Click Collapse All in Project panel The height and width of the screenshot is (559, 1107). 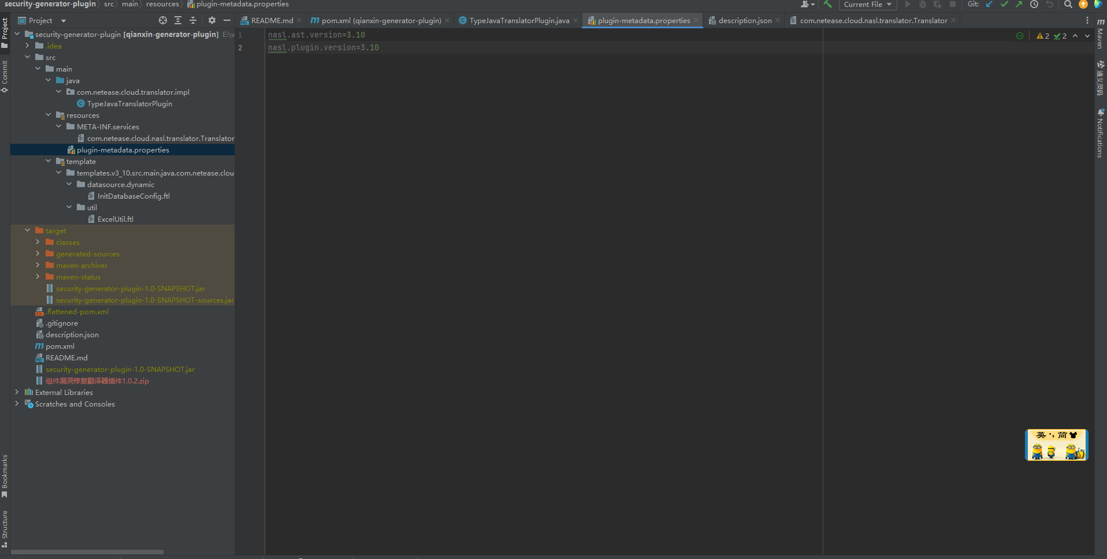pos(193,20)
